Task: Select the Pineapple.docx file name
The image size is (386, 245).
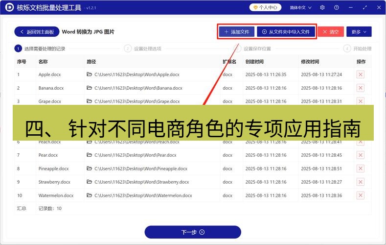Action: (x=54, y=169)
